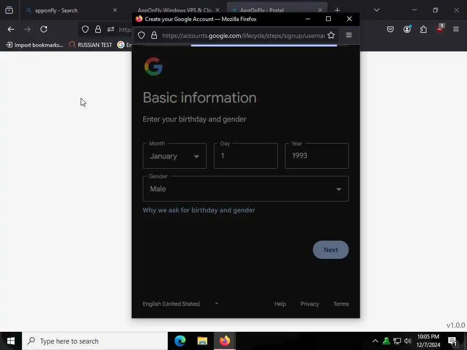Image resolution: width=467 pixels, height=350 pixels.
Task: Click shield icon in Google signup popup
Action: pos(141,36)
